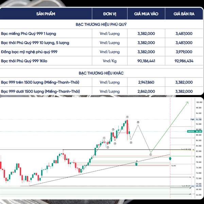Screen dimensions: 204x204
Task: Click the 78.000 price axis label
Action: (199, 162)
